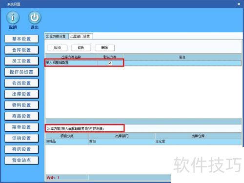Open 促销设置 from the sidebar

click(21, 138)
